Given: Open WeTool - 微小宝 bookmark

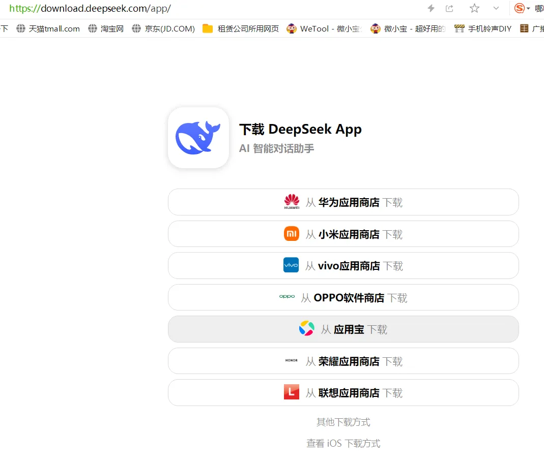Looking at the screenshot, I should [x=324, y=28].
